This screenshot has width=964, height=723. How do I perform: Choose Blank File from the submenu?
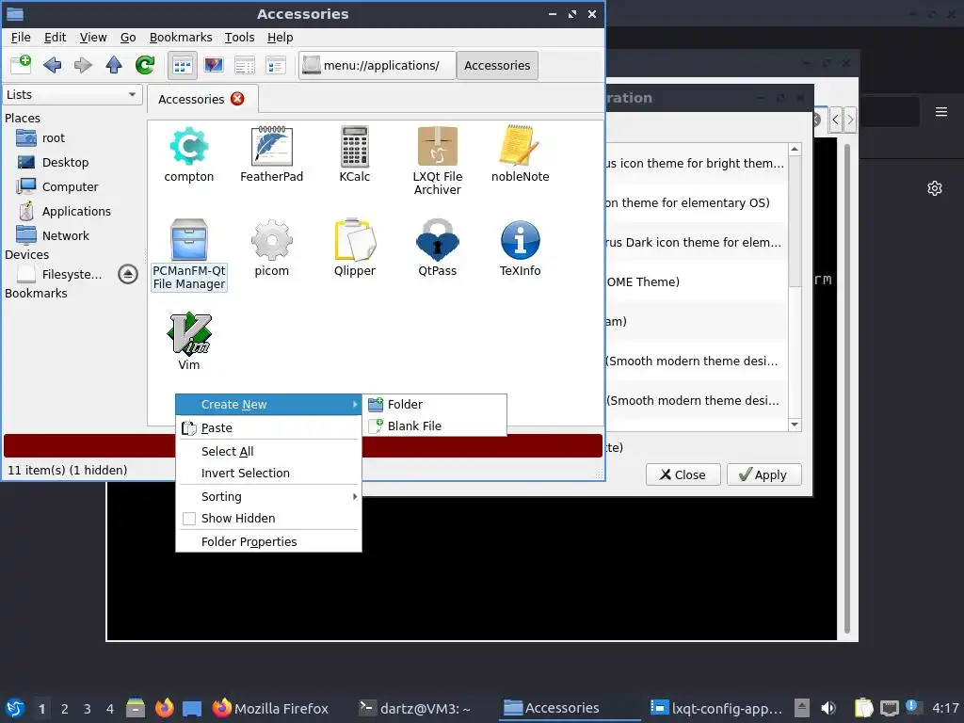(x=435, y=426)
